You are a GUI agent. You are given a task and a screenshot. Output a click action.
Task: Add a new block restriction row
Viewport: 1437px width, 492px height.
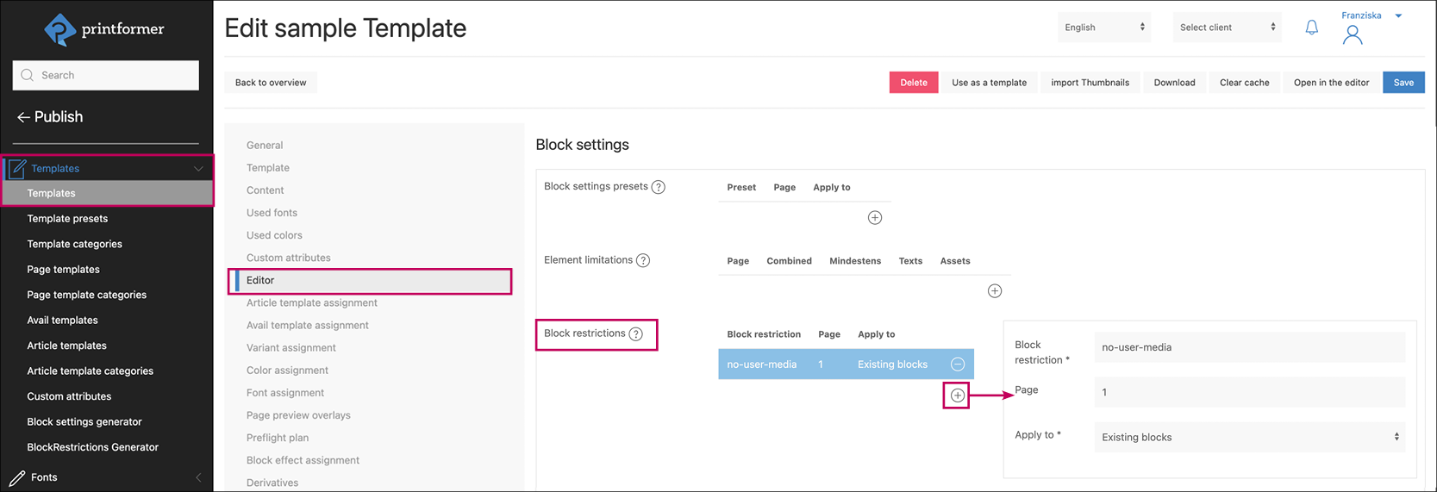pyautogui.click(x=957, y=395)
